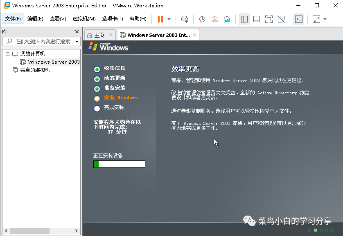
Task: Click the library scrollbar left arrow
Action: click(x=6, y=231)
